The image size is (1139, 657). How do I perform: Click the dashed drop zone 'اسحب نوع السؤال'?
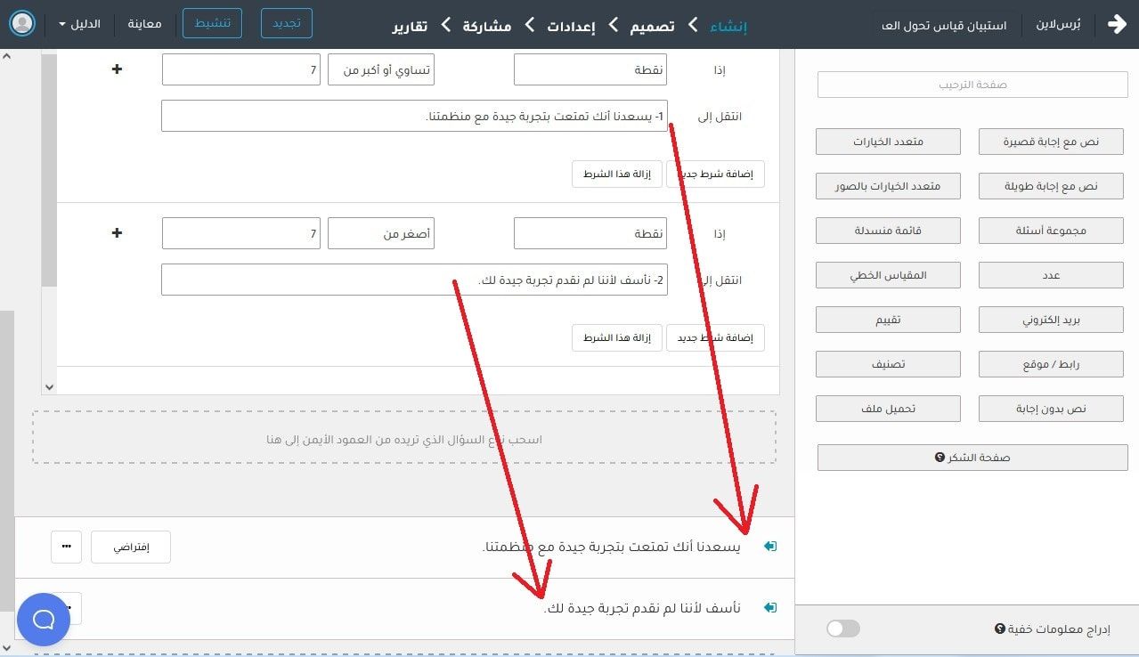[x=404, y=437]
